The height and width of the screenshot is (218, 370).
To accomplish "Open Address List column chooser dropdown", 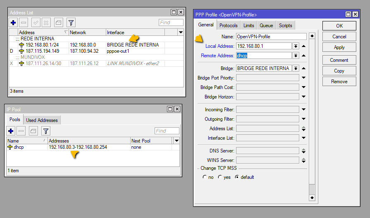I will 181,32.
